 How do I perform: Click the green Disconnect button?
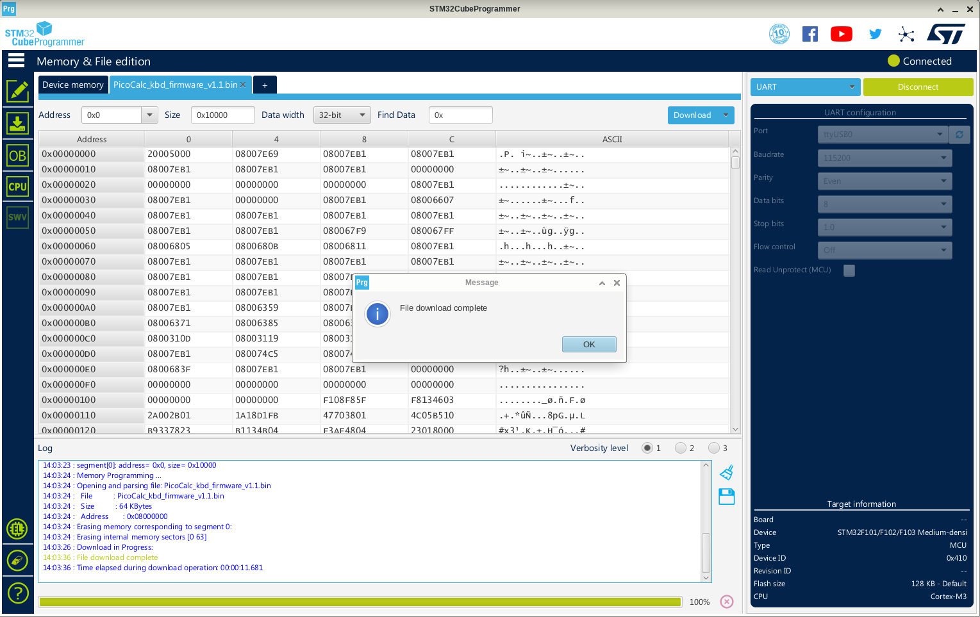917,87
